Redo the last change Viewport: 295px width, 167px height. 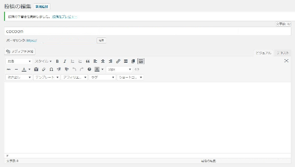coord(82,70)
